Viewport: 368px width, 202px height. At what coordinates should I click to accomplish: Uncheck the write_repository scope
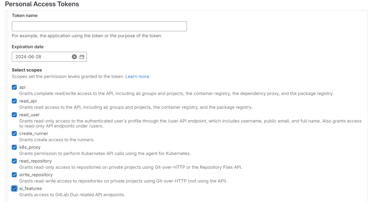(14, 175)
